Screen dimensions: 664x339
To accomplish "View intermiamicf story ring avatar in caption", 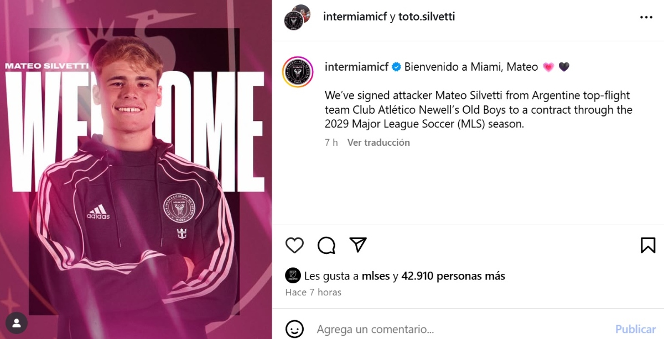I will (298, 72).
